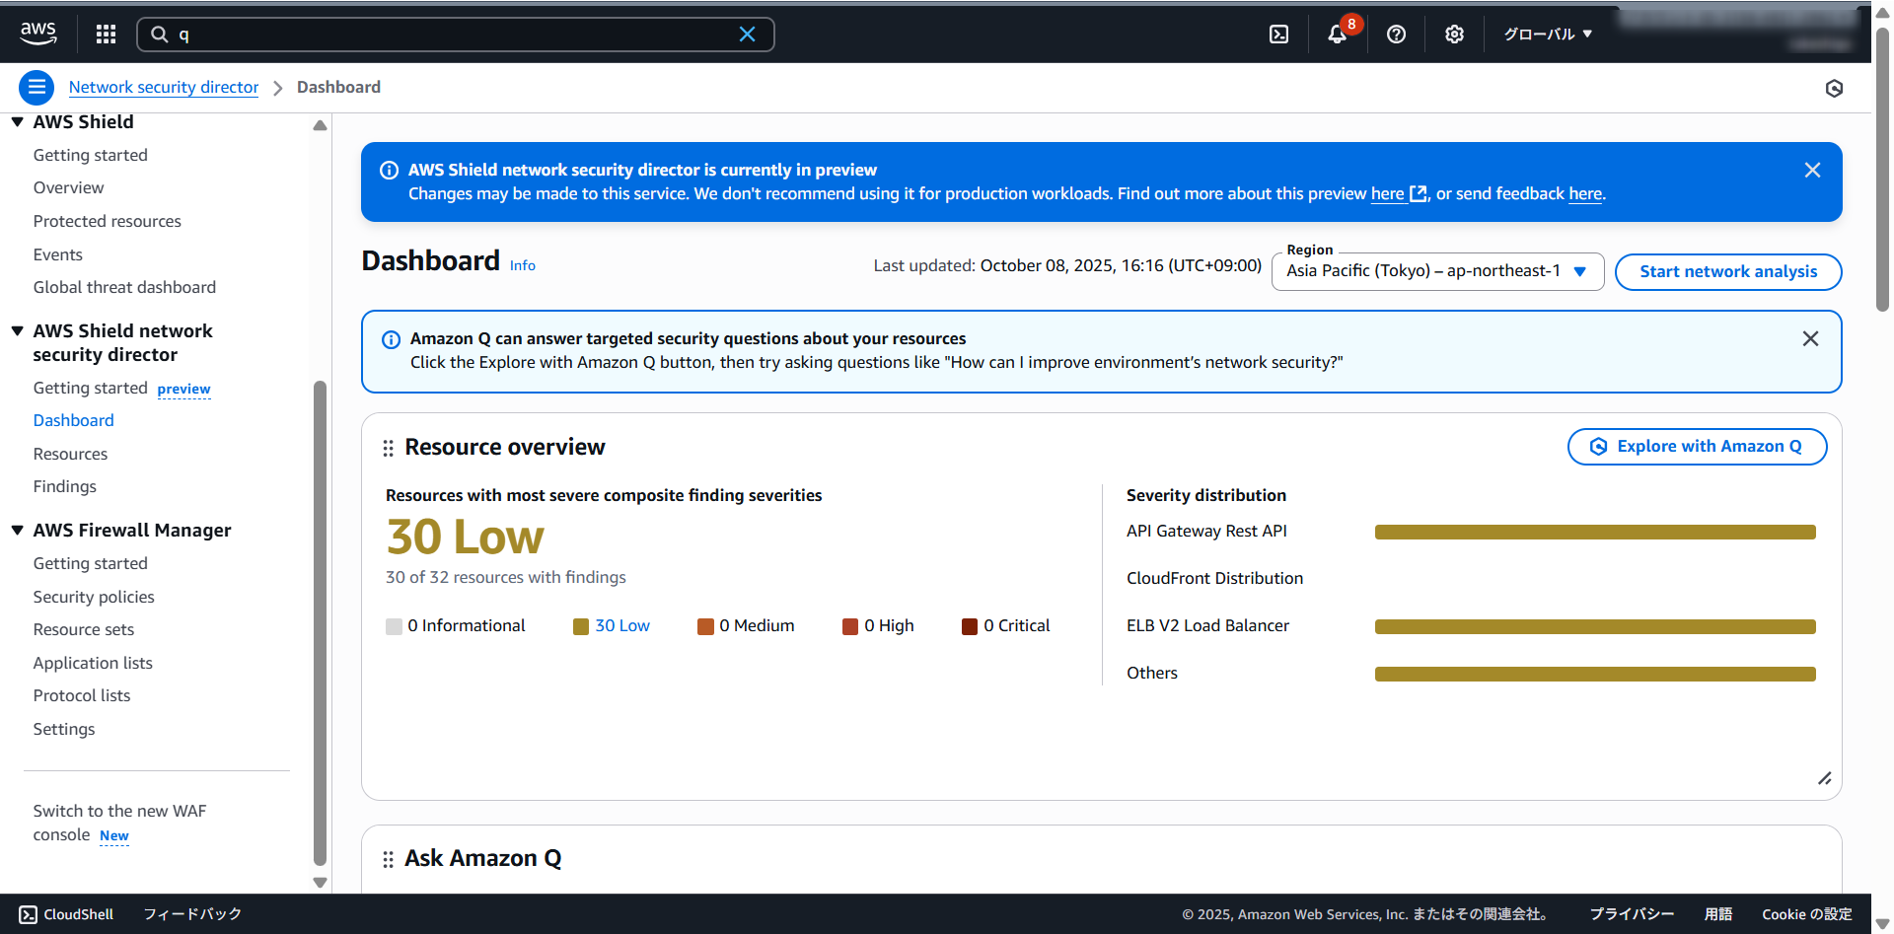Image resolution: width=1894 pixels, height=934 pixels.
Task: Click the API Gateway Rest API severity bar
Action: [1594, 533]
